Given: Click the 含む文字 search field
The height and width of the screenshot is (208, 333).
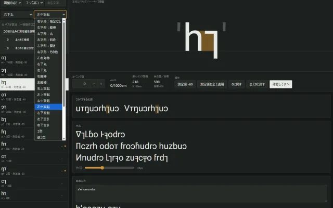Looking at the screenshot, I should (56, 3).
